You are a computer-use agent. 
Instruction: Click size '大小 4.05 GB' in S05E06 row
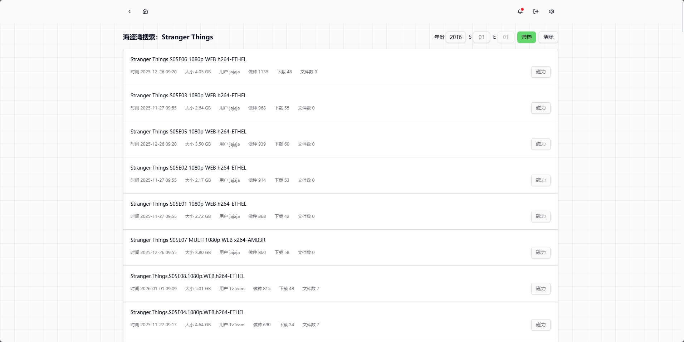198,72
